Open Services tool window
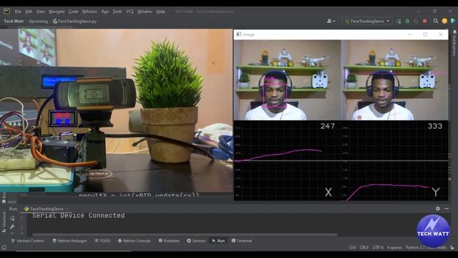This screenshot has height=258, width=458. [x=196, y=241]
